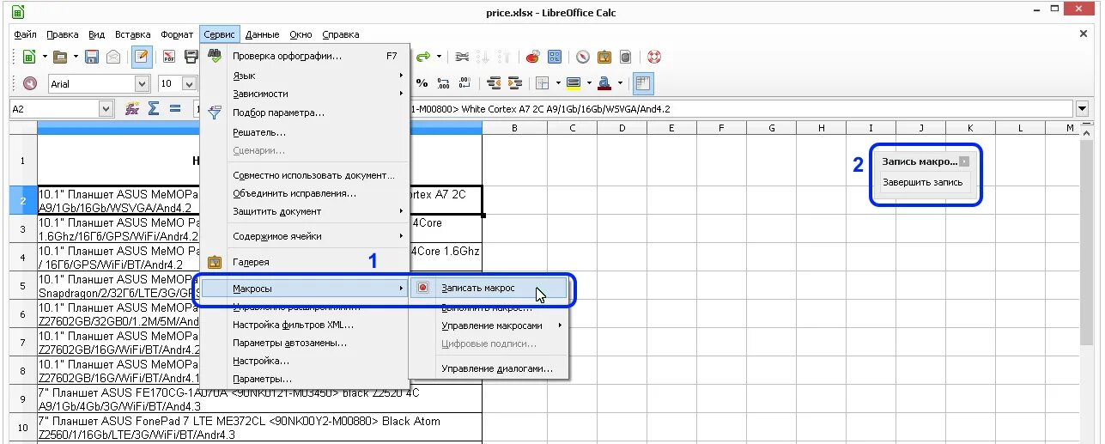1105x444 pixels.
Task: Open the Redo dropdown arrow
Action: tap(439, 58)
